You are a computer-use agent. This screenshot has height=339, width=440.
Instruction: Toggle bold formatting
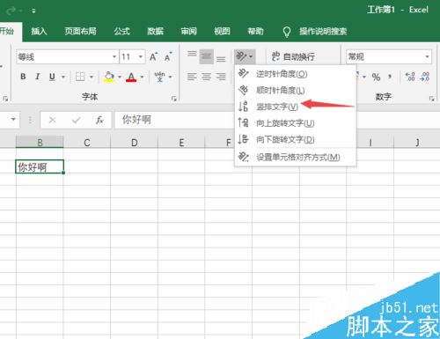[x=23, y=77]
